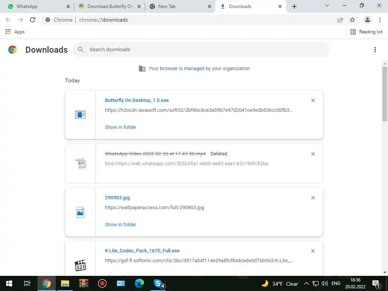Open Chrome's three-dot main menu

click(380, 20)
